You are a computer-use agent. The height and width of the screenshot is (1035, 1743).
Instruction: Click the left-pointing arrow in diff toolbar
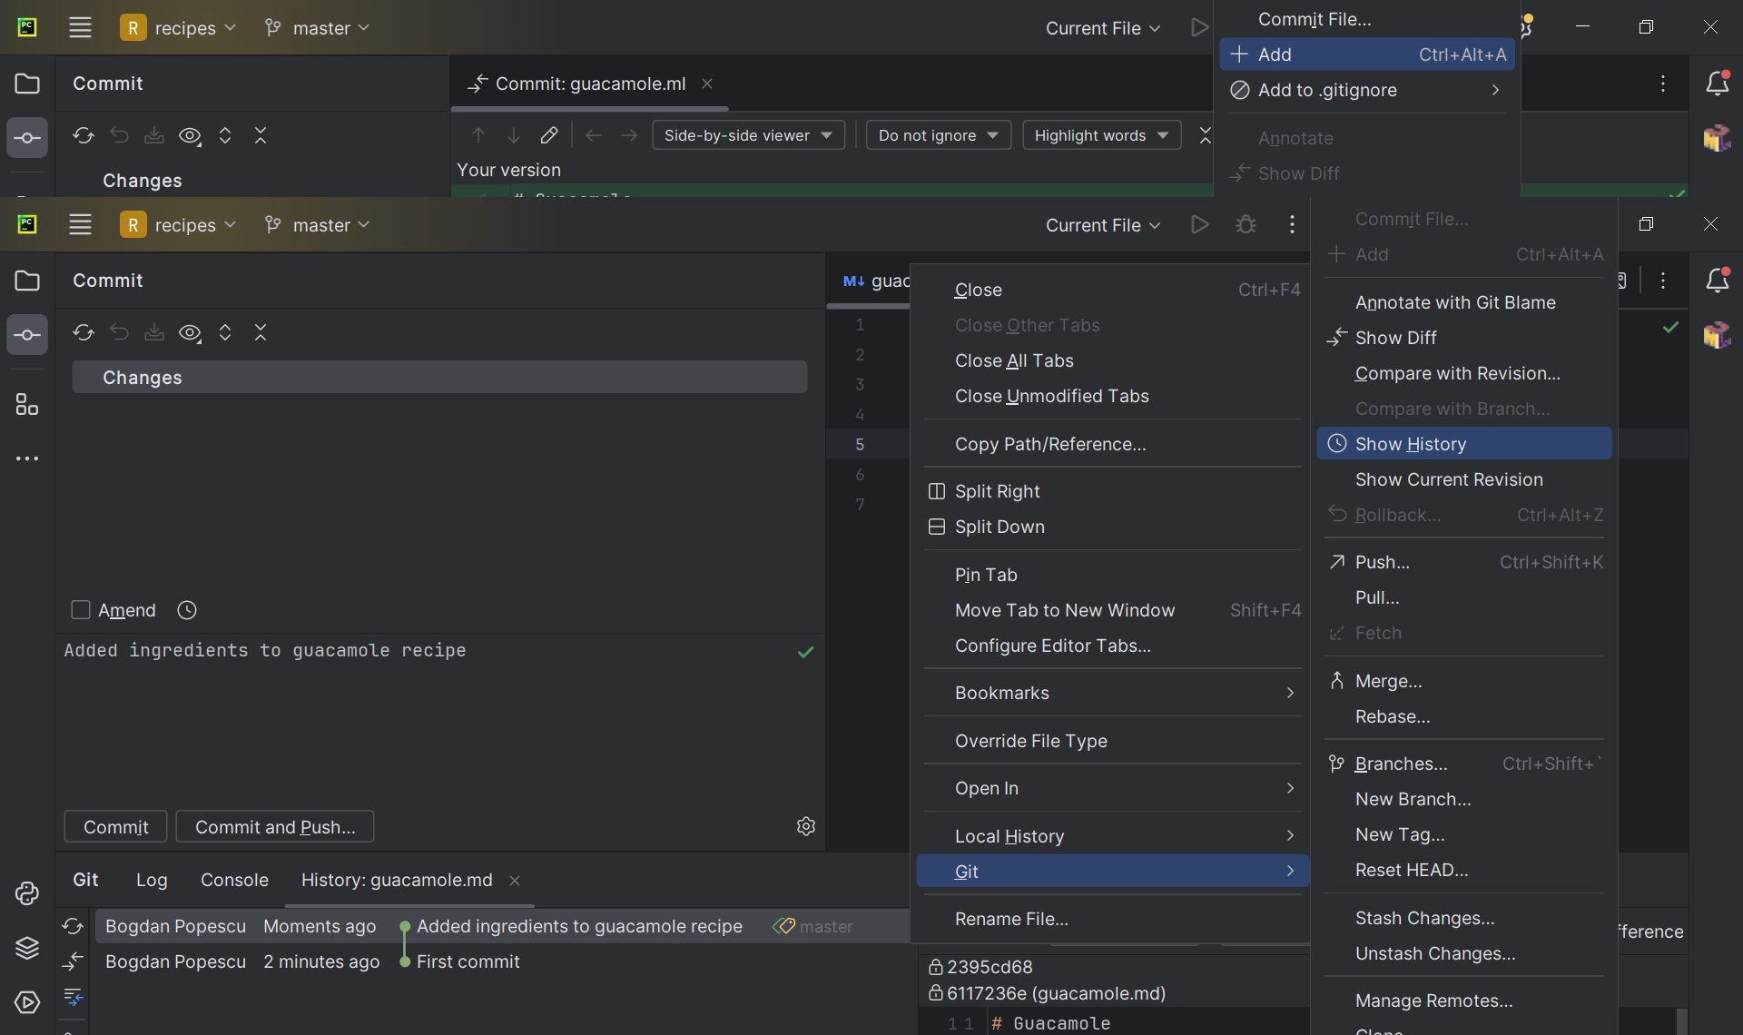coord(594,135)
